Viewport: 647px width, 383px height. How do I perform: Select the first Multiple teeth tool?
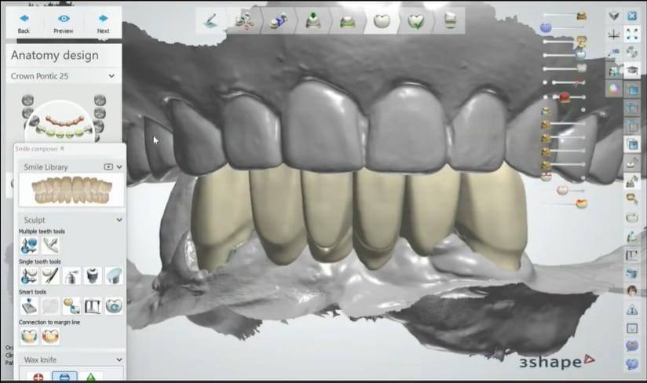(29, 246)
